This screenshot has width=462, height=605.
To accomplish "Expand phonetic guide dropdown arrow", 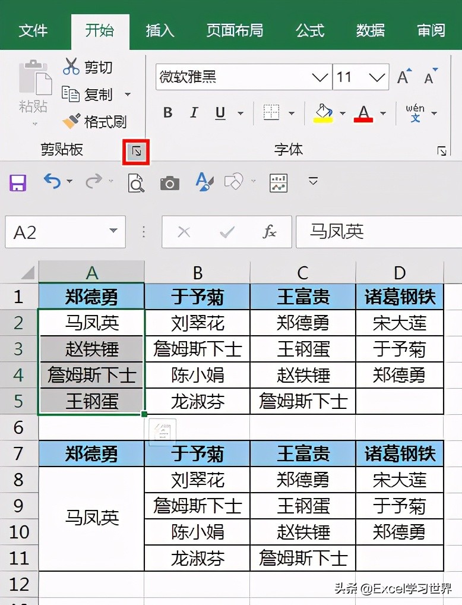I will point(434,113).
